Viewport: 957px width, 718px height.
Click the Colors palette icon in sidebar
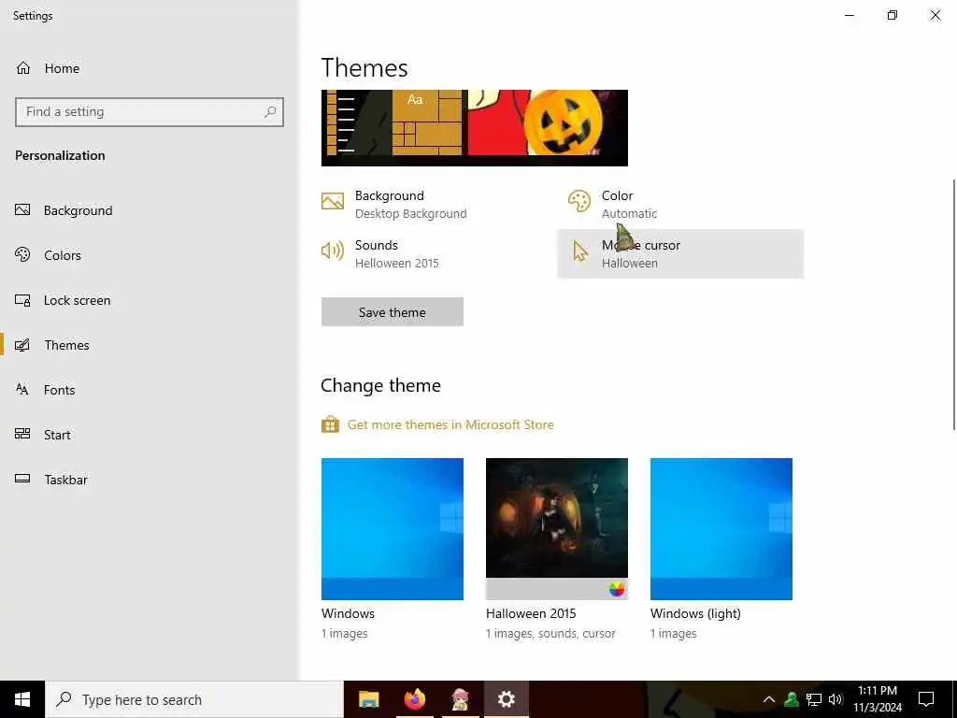22,254
